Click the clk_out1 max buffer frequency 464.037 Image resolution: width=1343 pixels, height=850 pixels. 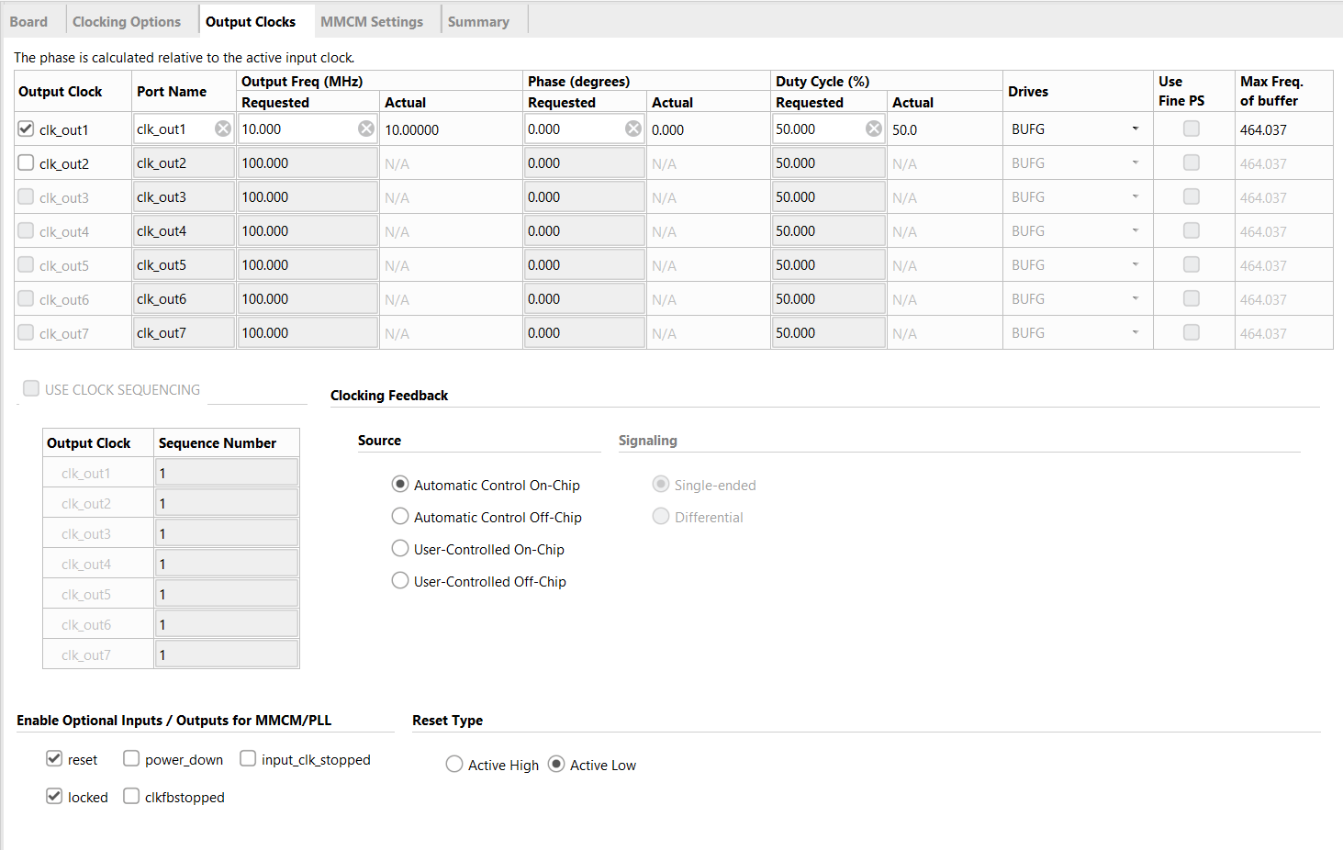(1263, 129)
